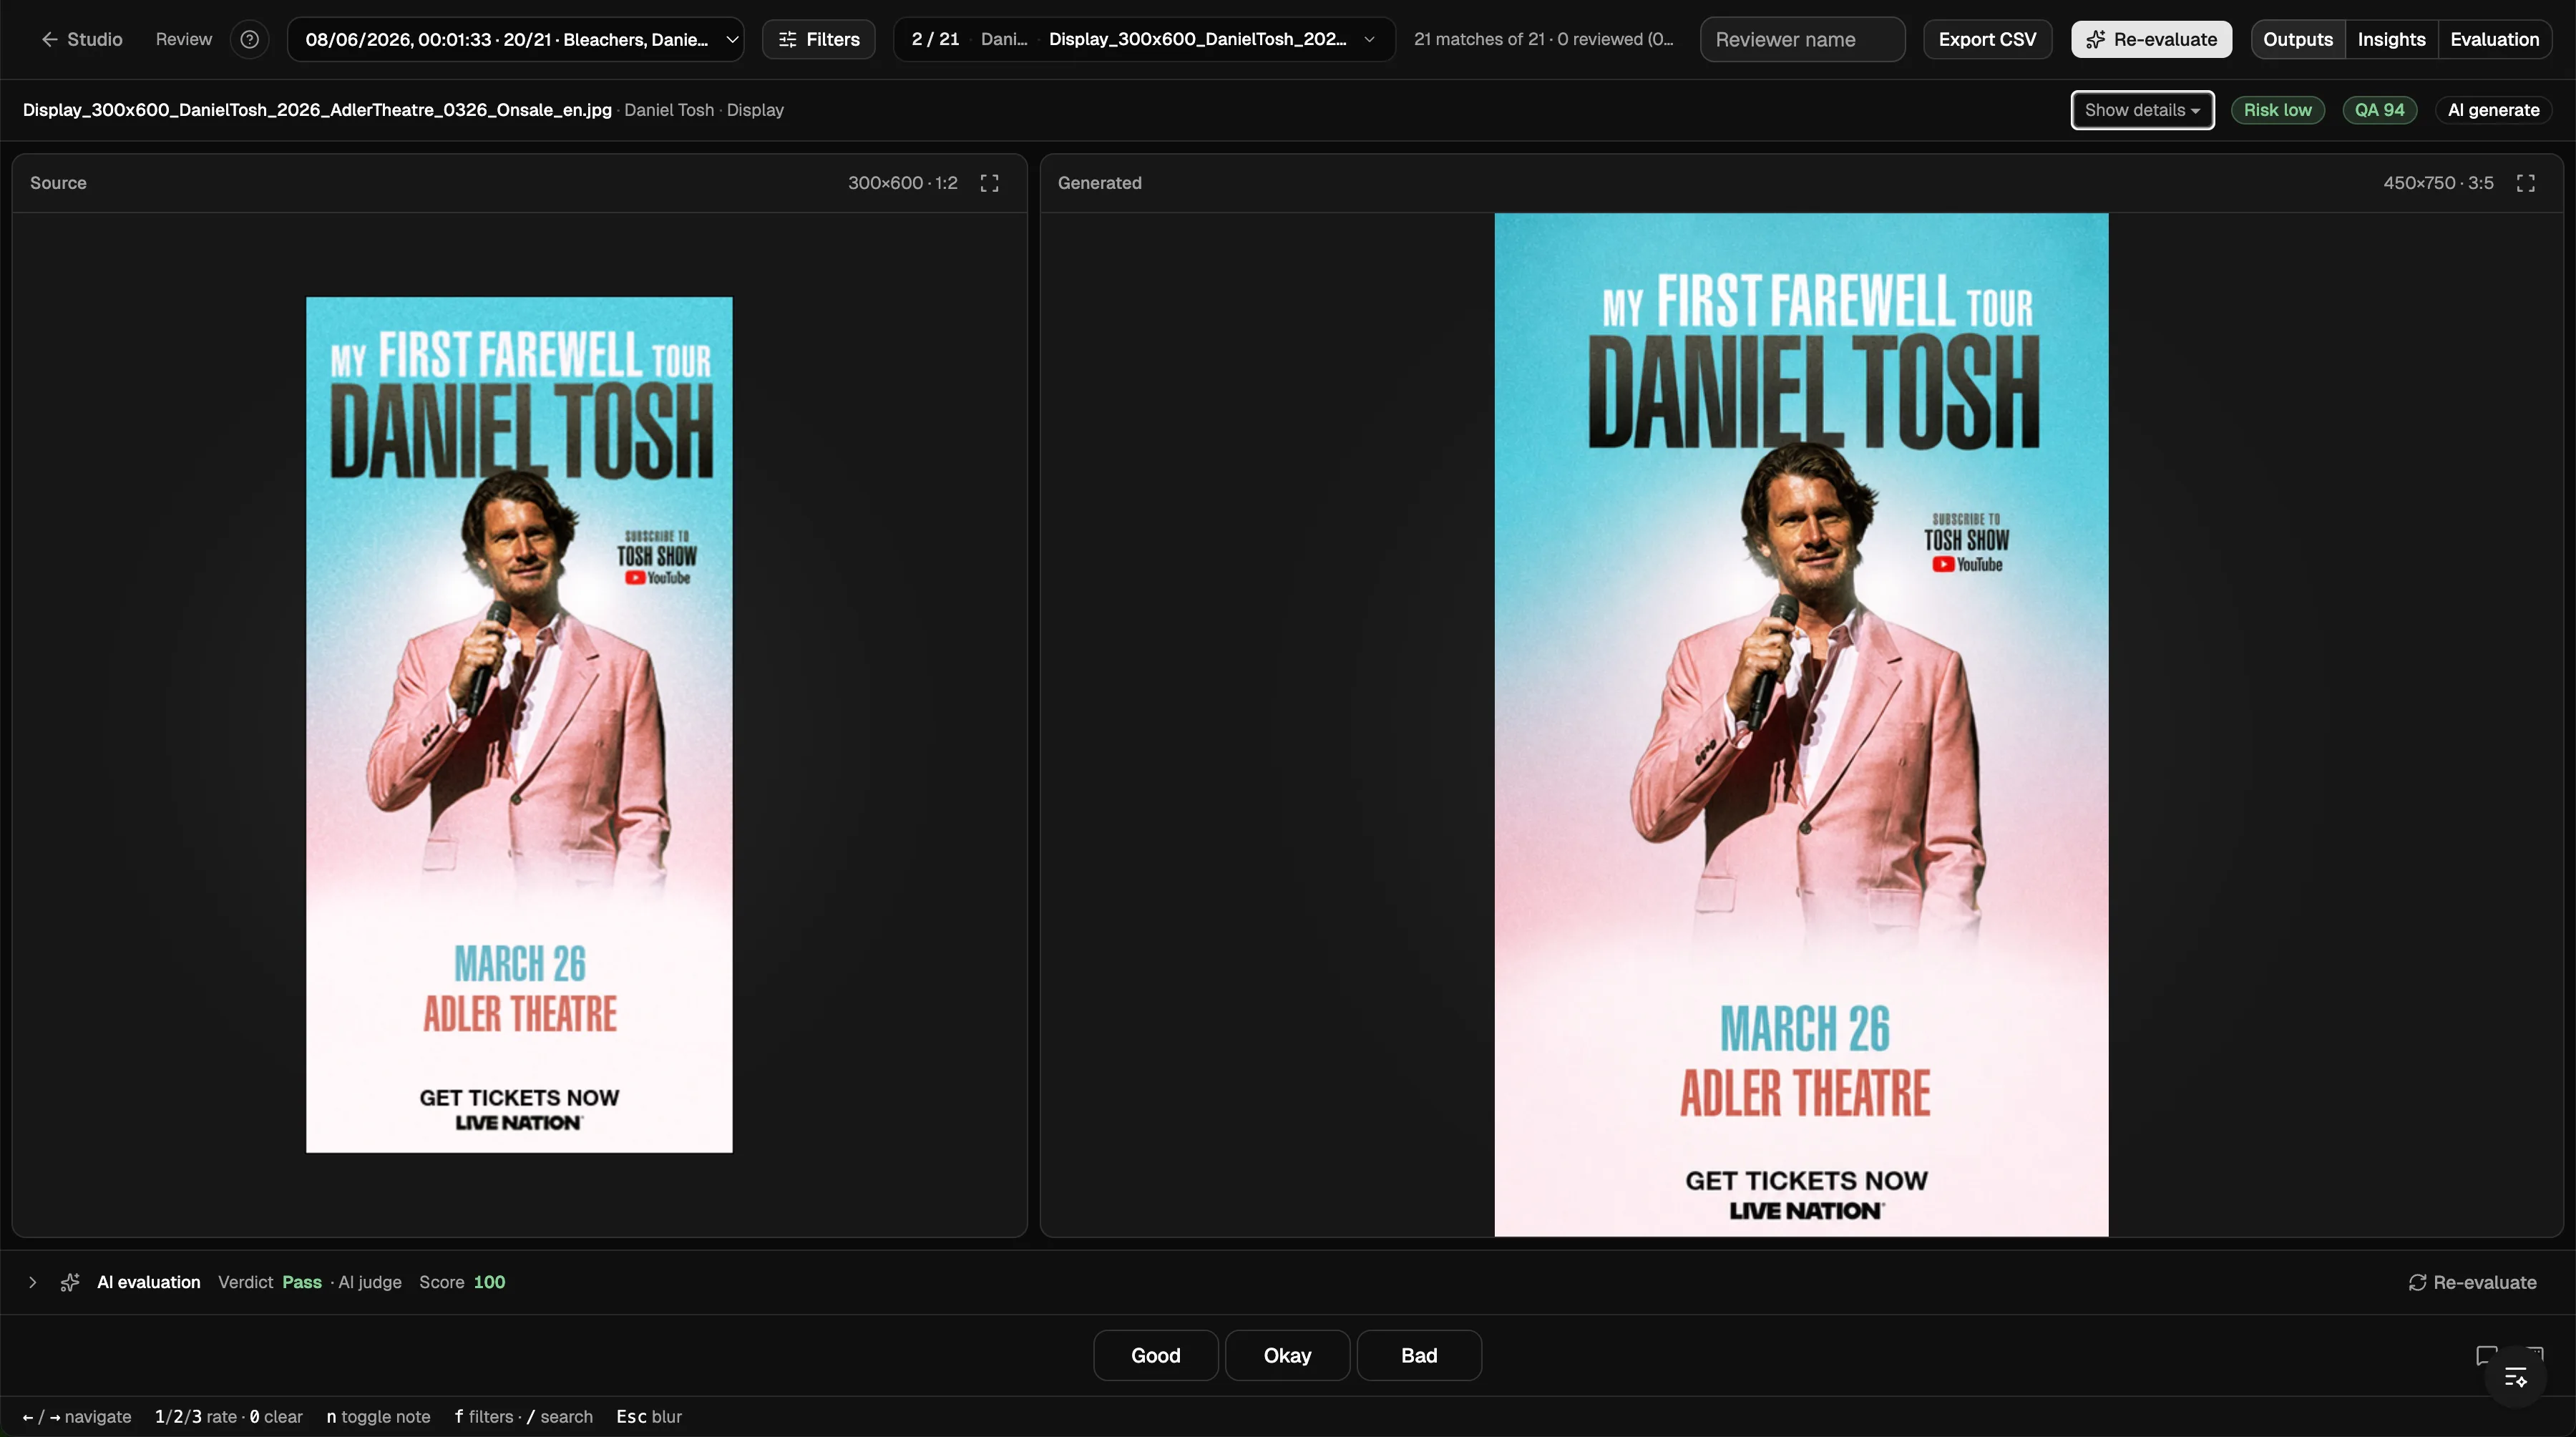The height and width of the screenshot is (1437, 2576).
Task: Click the Source poster image
Action: pos(519,724)
